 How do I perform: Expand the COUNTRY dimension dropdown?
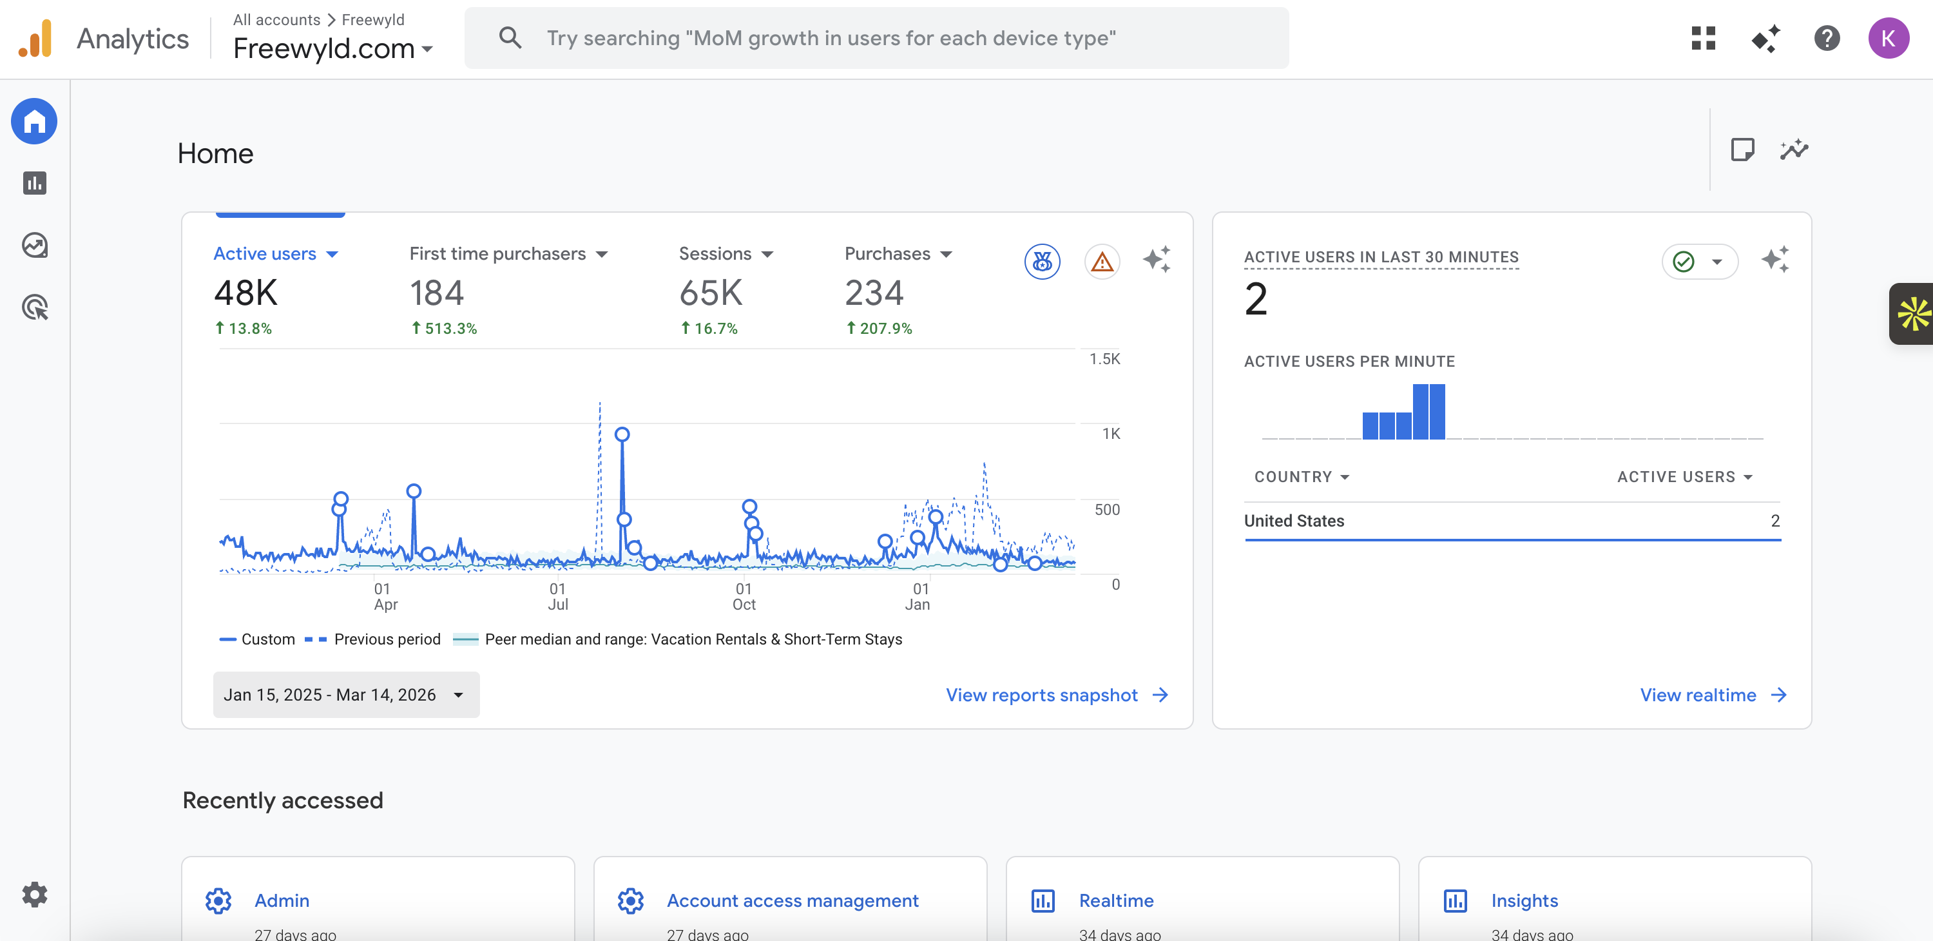click(1302, 476)
